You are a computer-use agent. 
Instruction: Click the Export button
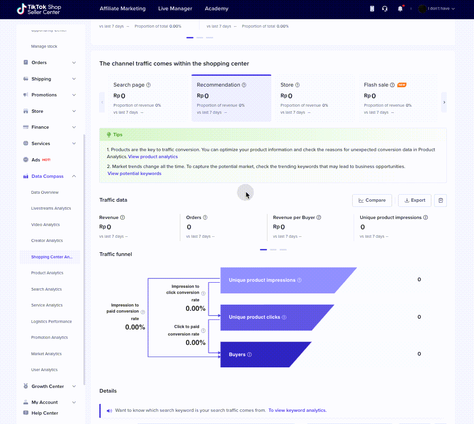415,200
